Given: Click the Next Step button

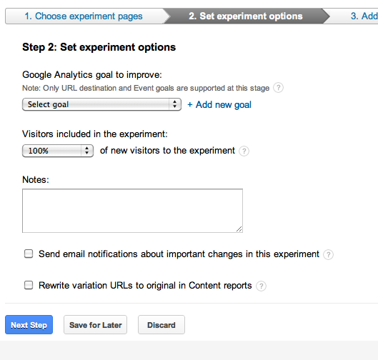Looking at the screenshot, I should [x=29, y=325].
